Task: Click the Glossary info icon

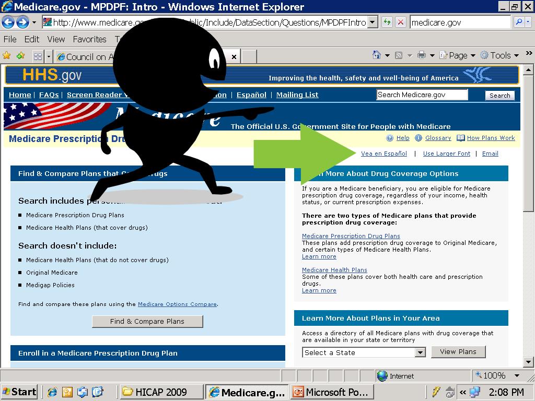Action: point(418,138)
